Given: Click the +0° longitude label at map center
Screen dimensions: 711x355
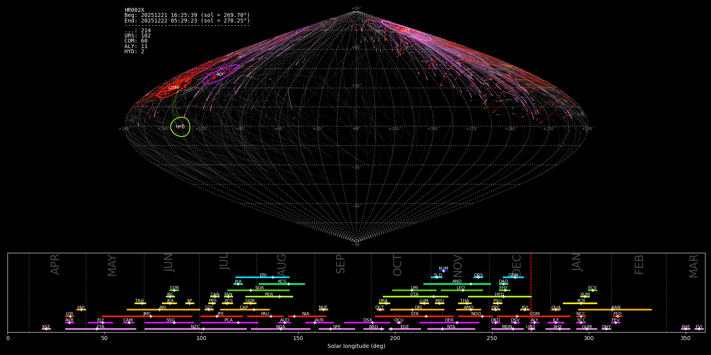Looking at the screenshot, I should click(x=356, y=129).
